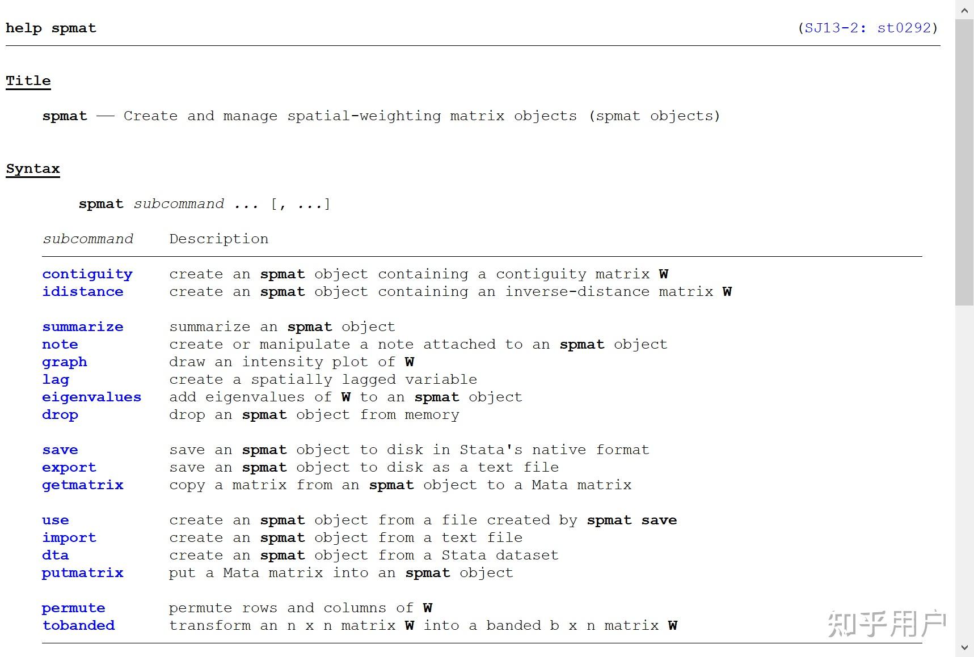Click the idistance subcommand link

(x=82, y=292)
